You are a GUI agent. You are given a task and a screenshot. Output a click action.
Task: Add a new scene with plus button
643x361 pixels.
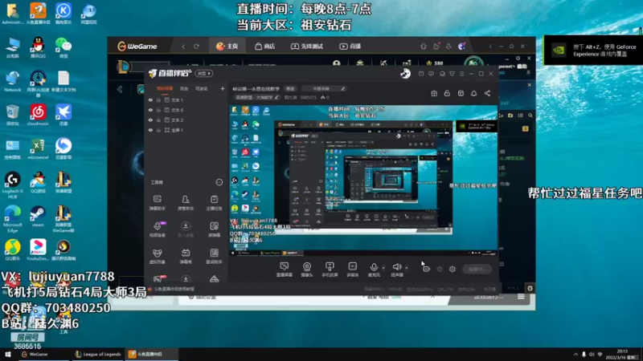223,88
